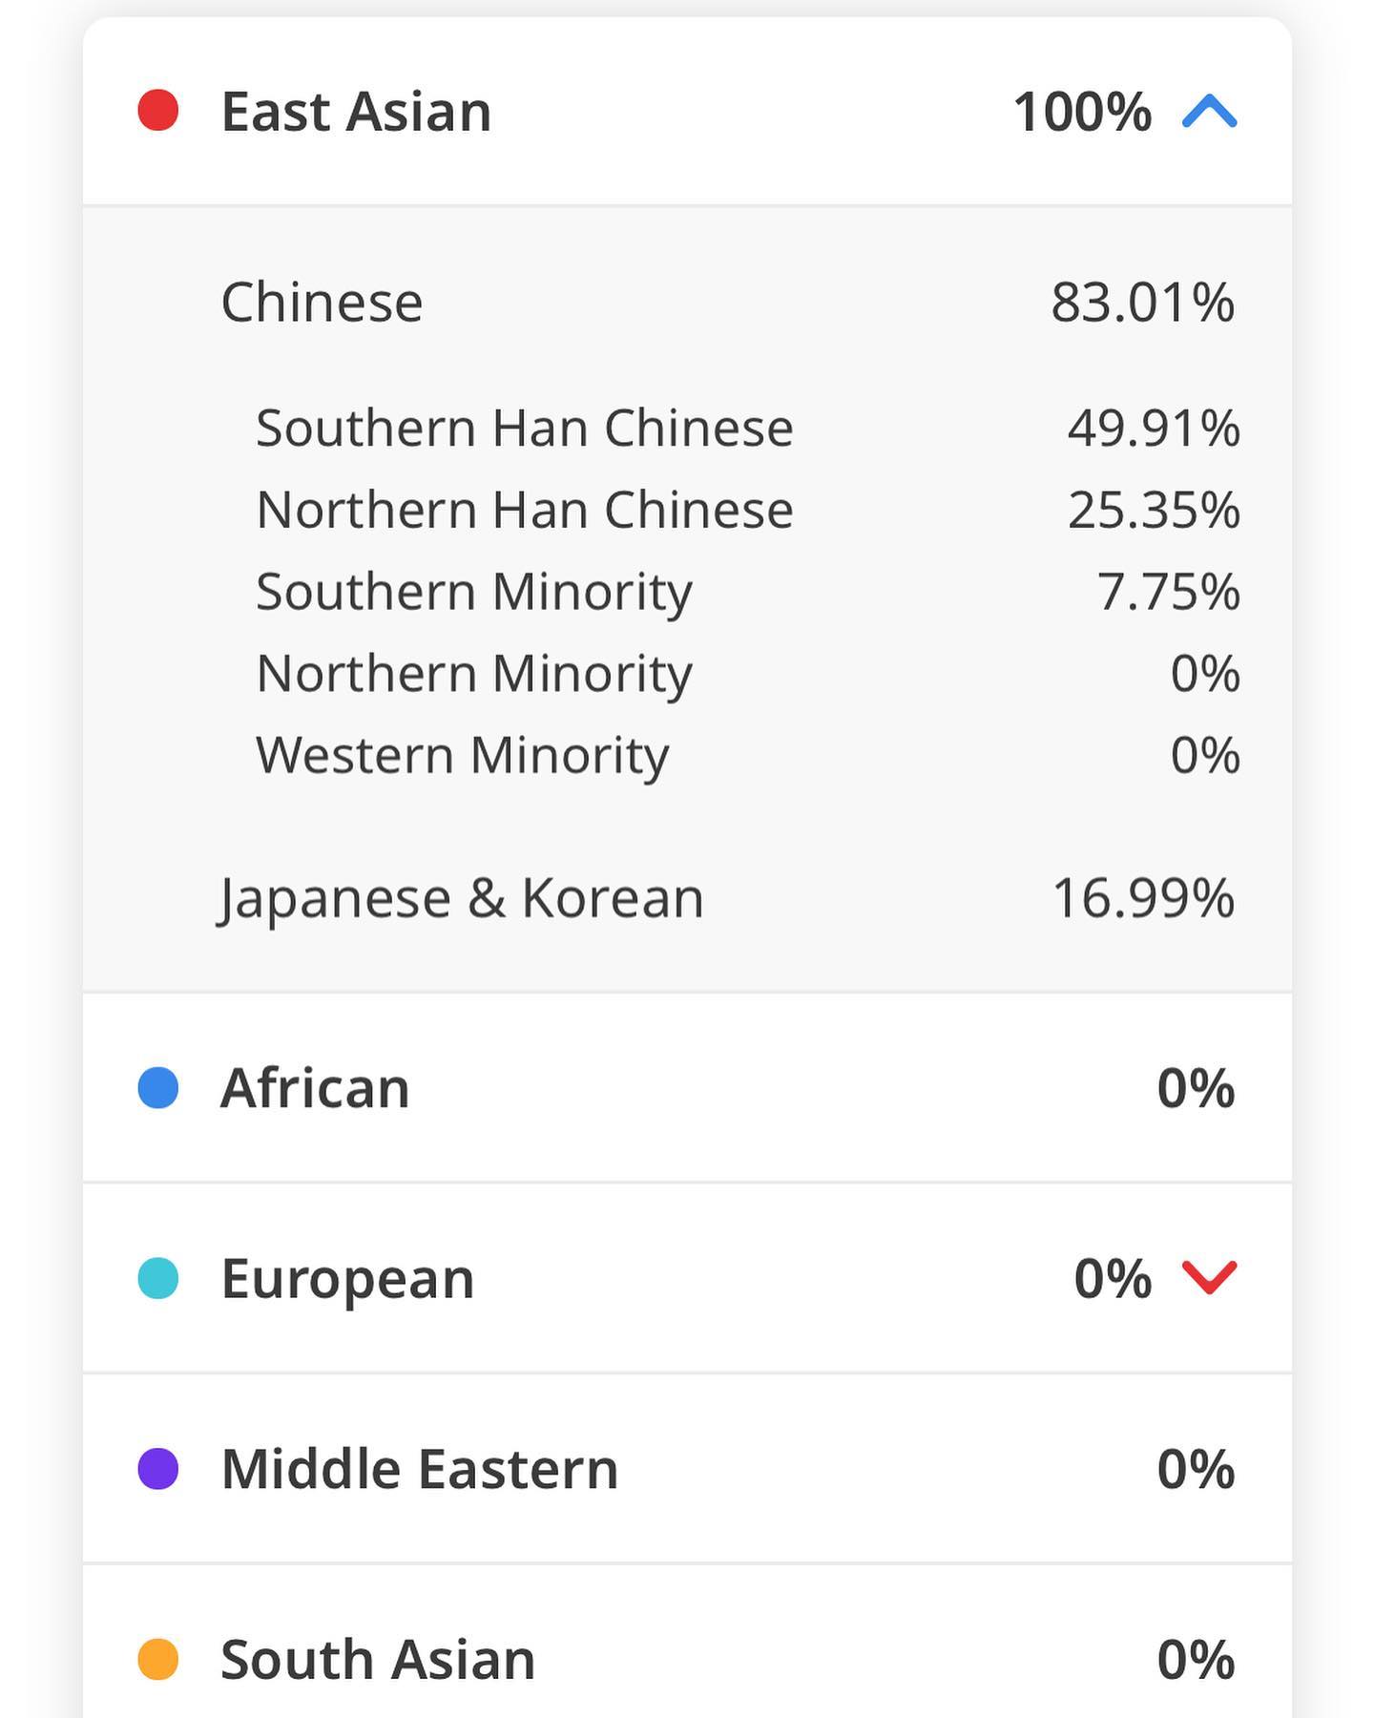Expand the European section red chevron
The image size is (1374, 1718).
click(1209, 1277)
